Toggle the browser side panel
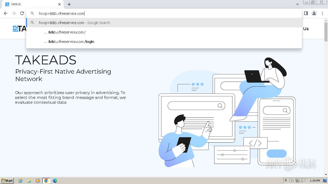This screenshot has width=328, height=184. pyautogui.click(x=306, y=13)
